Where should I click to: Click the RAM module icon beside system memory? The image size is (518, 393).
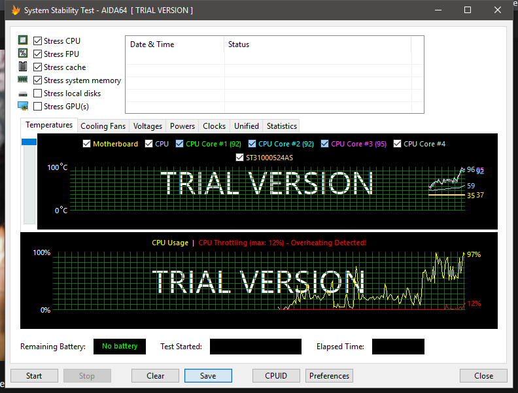pyautogui.click(x=23, y=79)
